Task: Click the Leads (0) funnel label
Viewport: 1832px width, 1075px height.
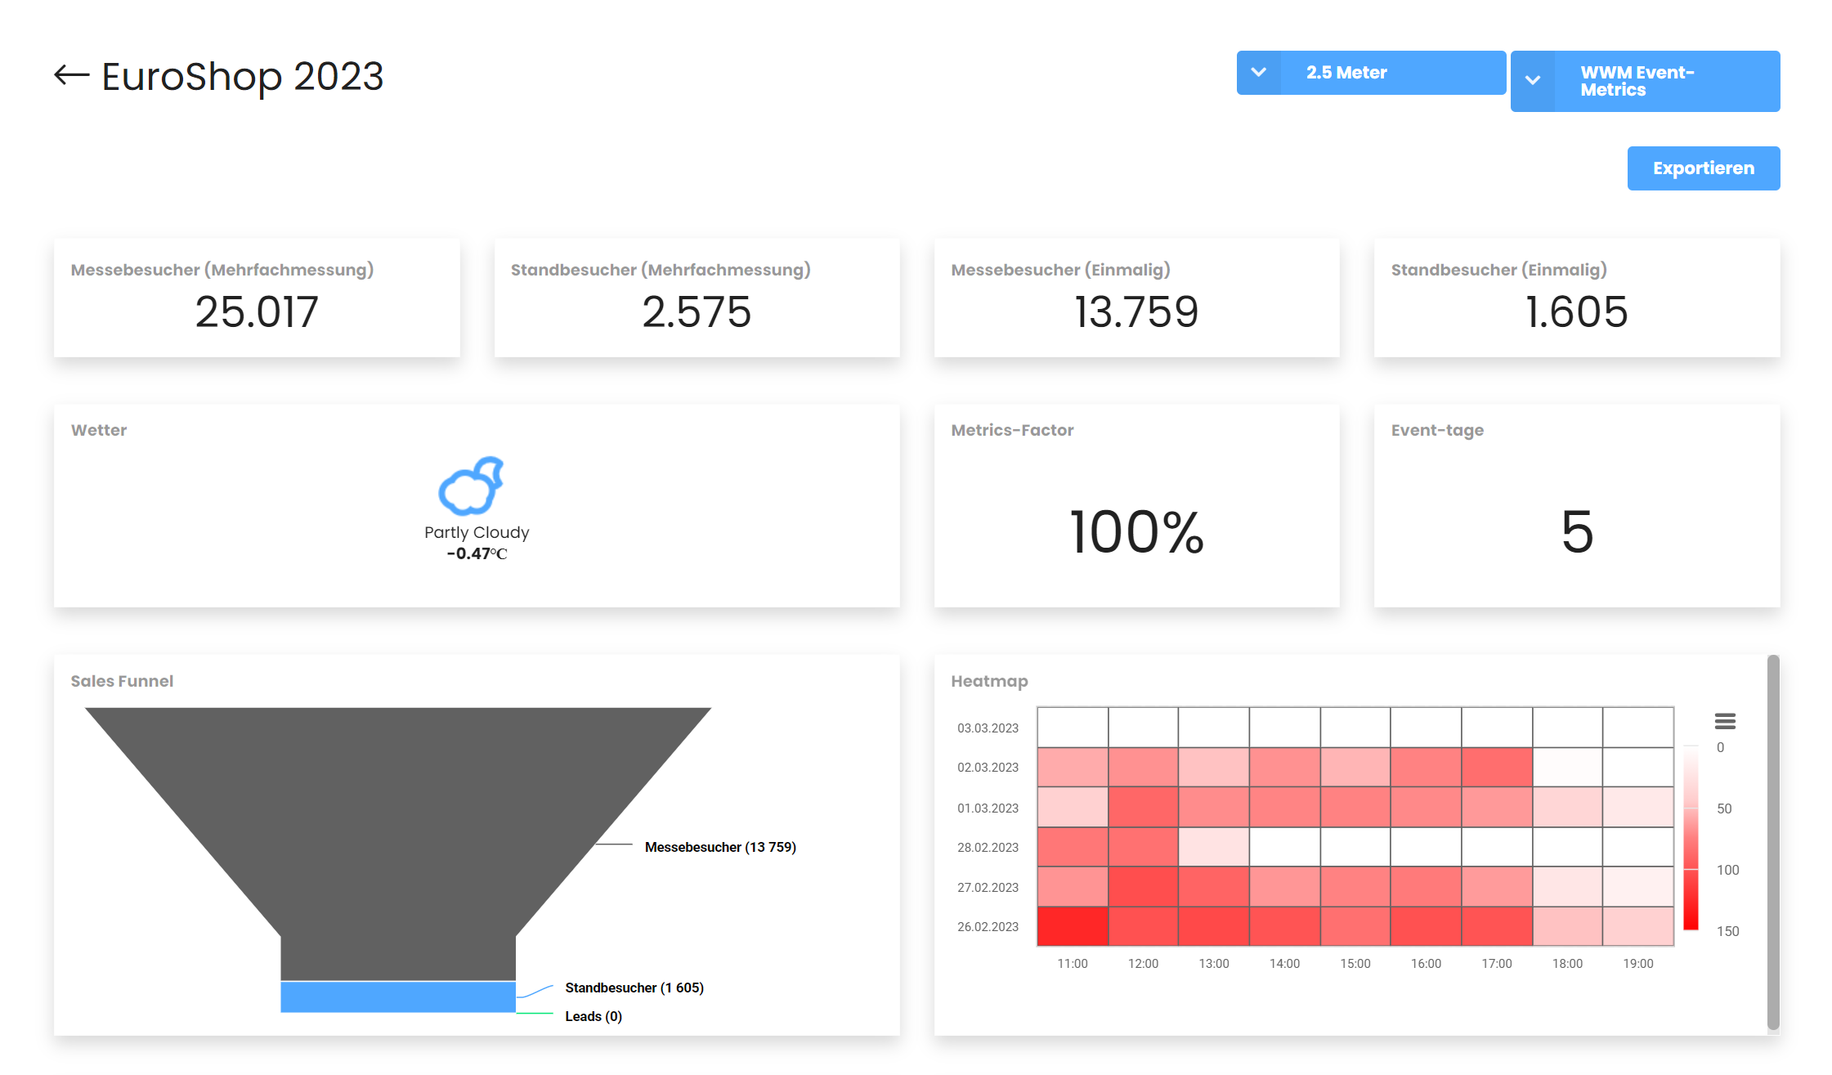Action: point(593,1015)
